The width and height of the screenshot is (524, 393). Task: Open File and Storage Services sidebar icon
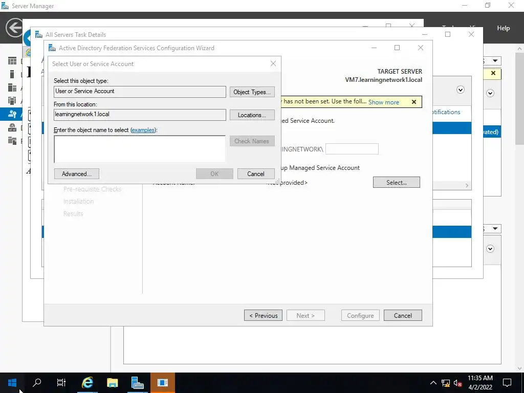(12, 141)
